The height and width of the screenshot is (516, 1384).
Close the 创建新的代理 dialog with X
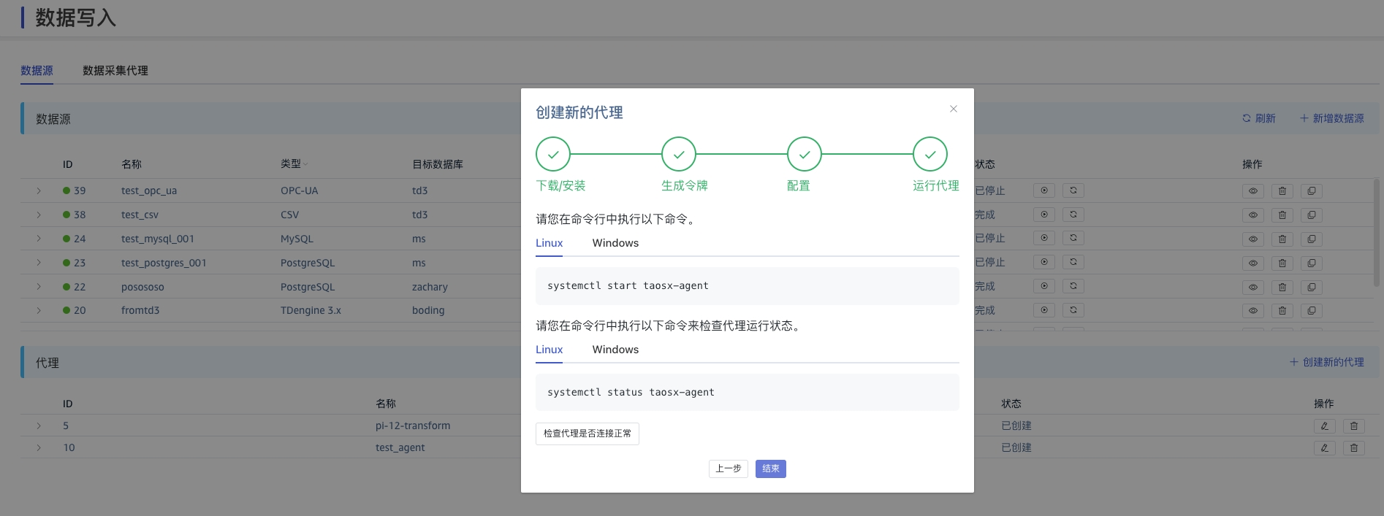[x=953, y=109]
